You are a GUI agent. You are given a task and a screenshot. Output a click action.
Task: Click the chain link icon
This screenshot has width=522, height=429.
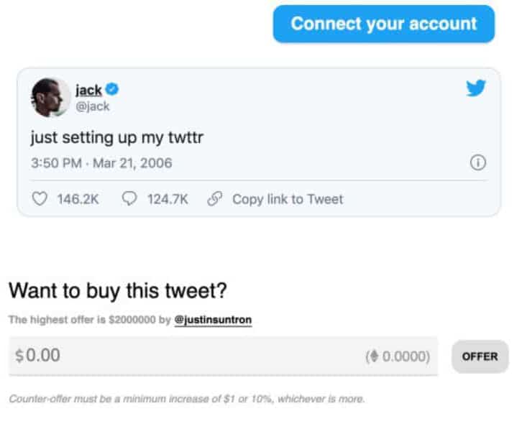click(214, 199)
